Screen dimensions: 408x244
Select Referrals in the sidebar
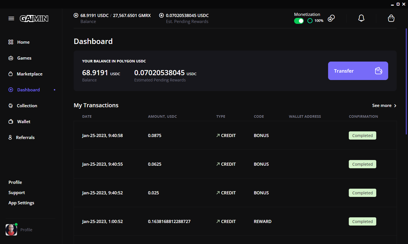[x=25, y=137]
